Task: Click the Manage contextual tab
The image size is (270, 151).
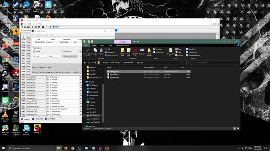Action: (x=122, y=42)
